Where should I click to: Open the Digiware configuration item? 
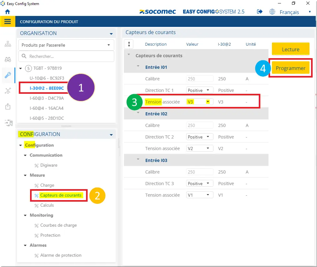point(49,165)
